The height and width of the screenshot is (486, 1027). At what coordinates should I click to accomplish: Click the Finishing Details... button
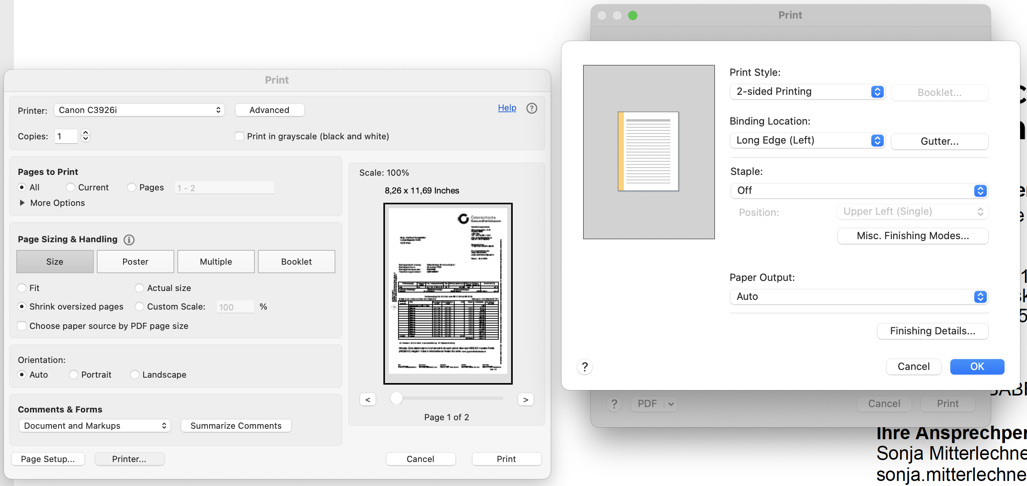coord(932,331)
